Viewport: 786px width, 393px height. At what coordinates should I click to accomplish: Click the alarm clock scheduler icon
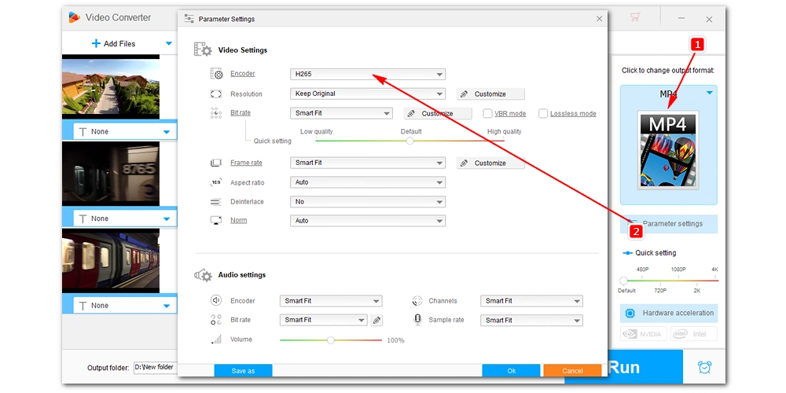[x=703, y=367]
